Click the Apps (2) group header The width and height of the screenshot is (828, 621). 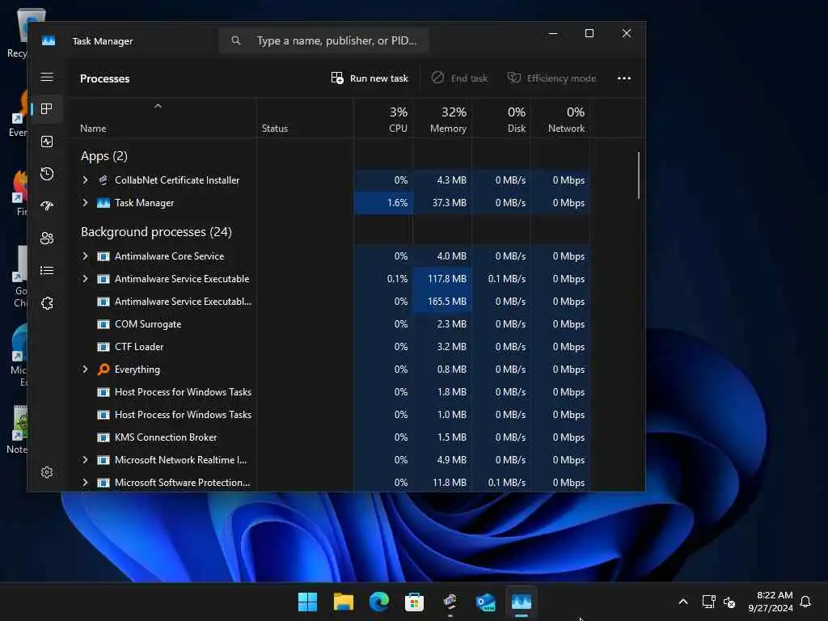tap(104, 156)
